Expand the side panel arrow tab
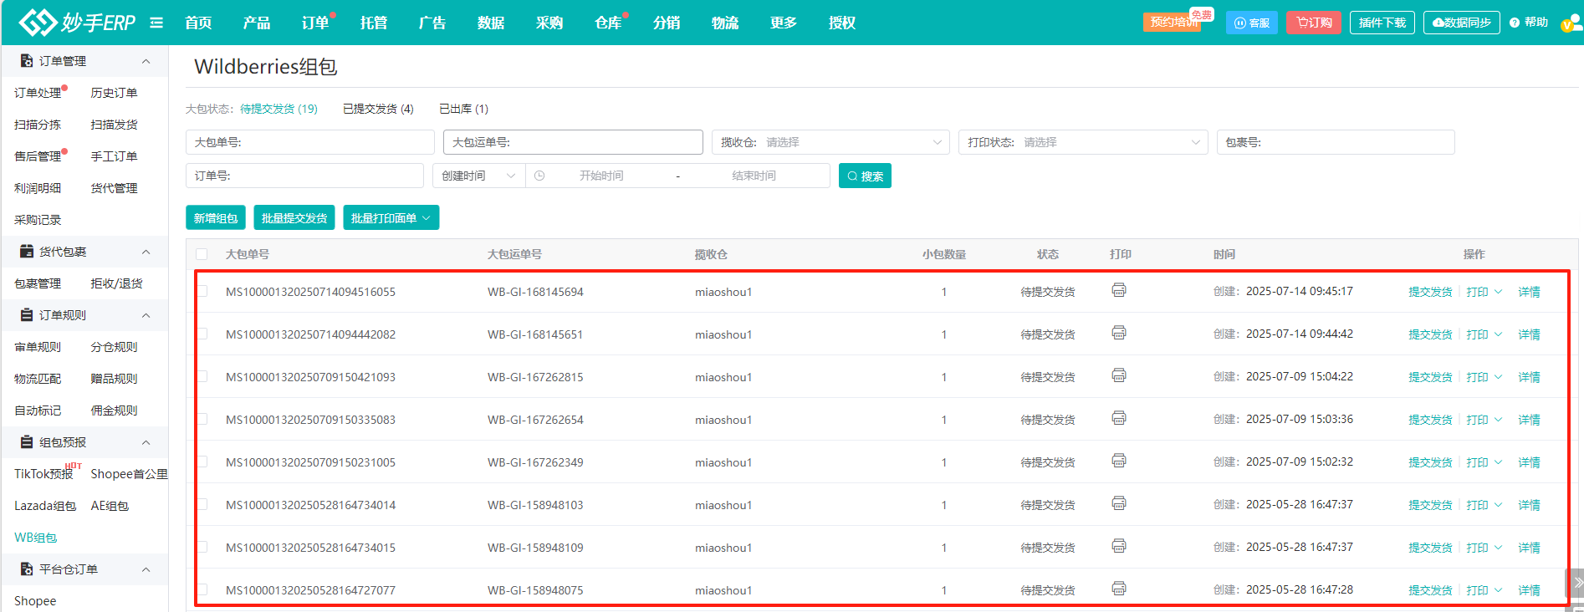The image size is (1584, 612). (1576, 583)
